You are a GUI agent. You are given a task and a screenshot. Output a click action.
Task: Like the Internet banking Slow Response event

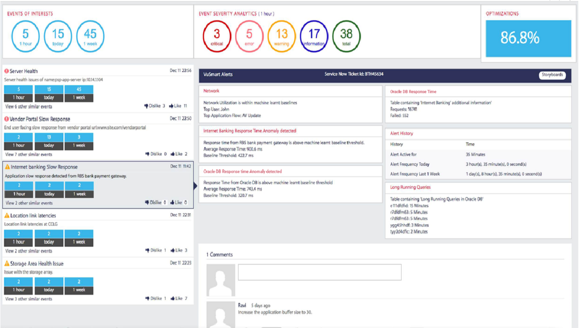tap(171, 203)
